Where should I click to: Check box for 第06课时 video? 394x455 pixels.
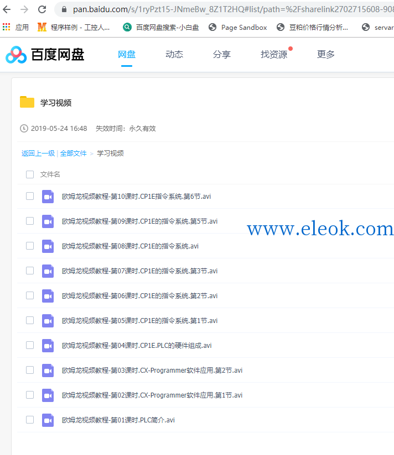tap(30, 295)
